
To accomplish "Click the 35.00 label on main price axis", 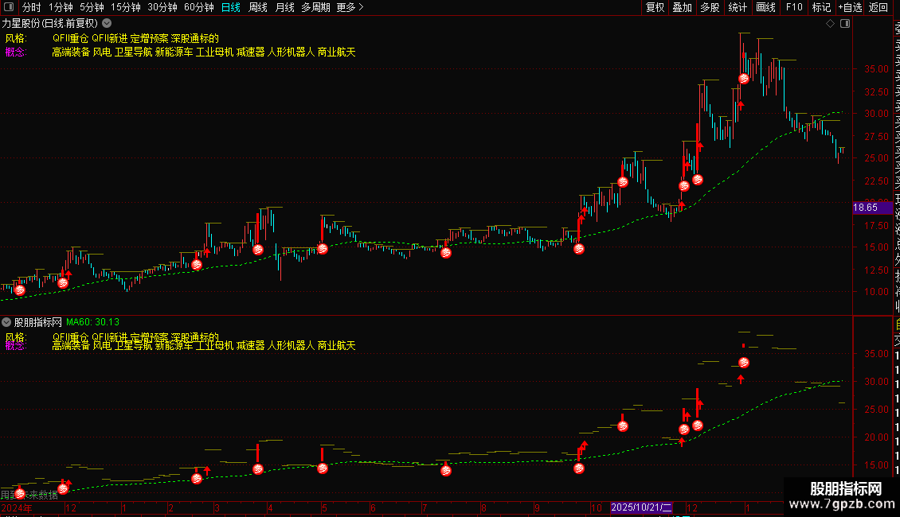I will pyautogui.click(x=876, y=68).
